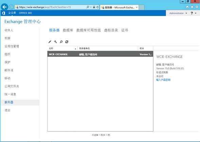Sort by the 名称 column header

(62, 49)
